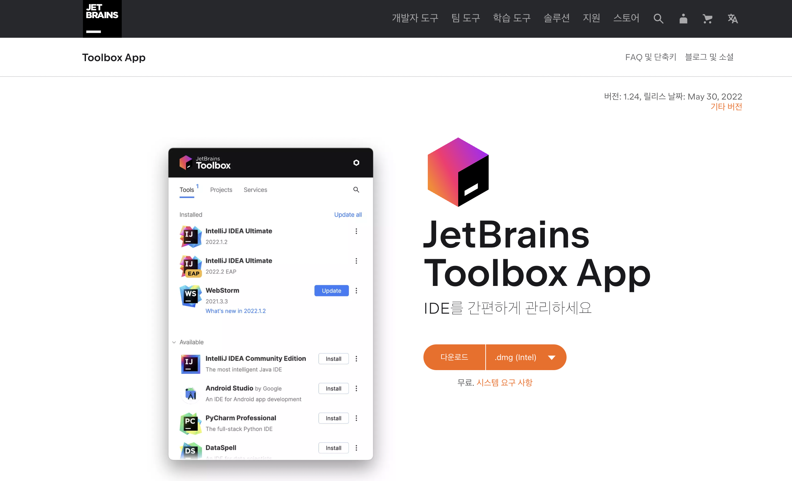
Task: Open the 개발자 도구 navigation menu
Action: pos(415,18)
